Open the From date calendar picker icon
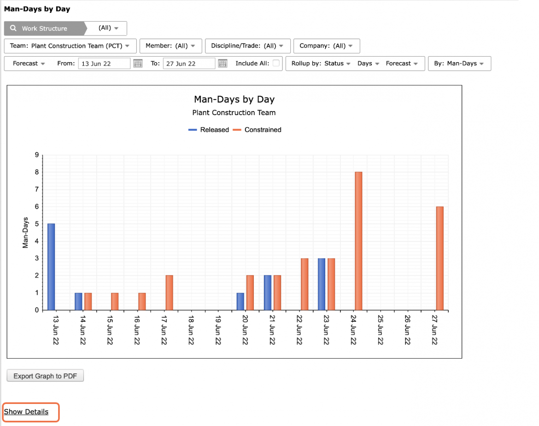 [138, 64]
